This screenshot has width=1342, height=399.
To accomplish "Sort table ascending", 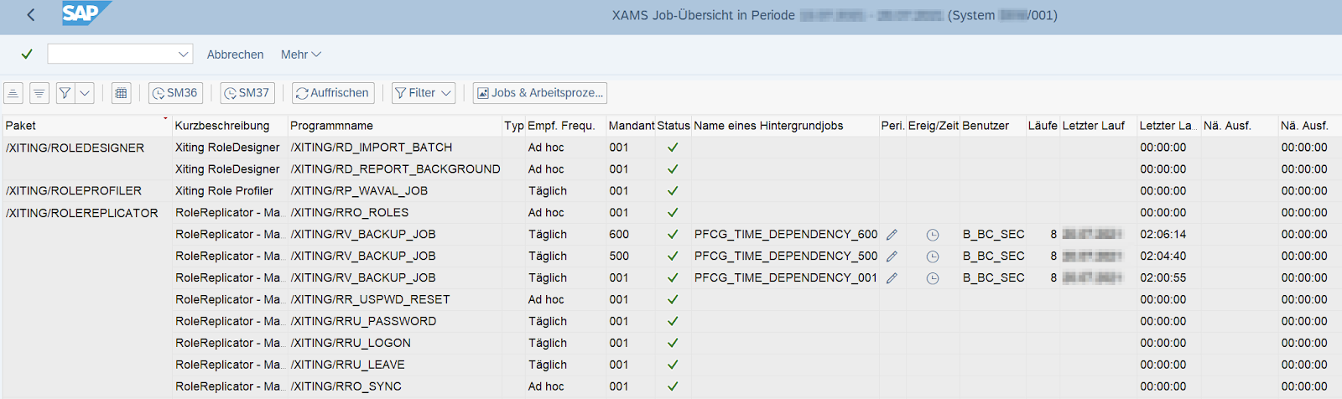I will pos(13,93).
